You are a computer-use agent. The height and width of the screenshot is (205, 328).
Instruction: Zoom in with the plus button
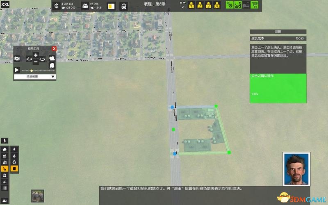tap(36, 55)
